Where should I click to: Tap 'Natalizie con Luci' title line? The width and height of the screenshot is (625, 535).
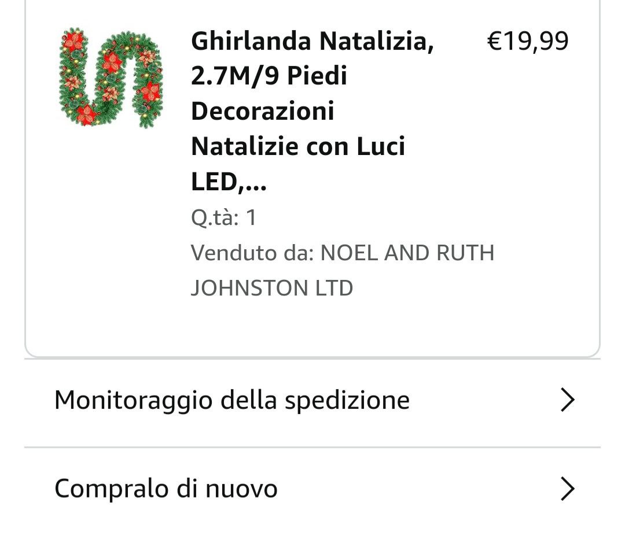click(298, 147)
